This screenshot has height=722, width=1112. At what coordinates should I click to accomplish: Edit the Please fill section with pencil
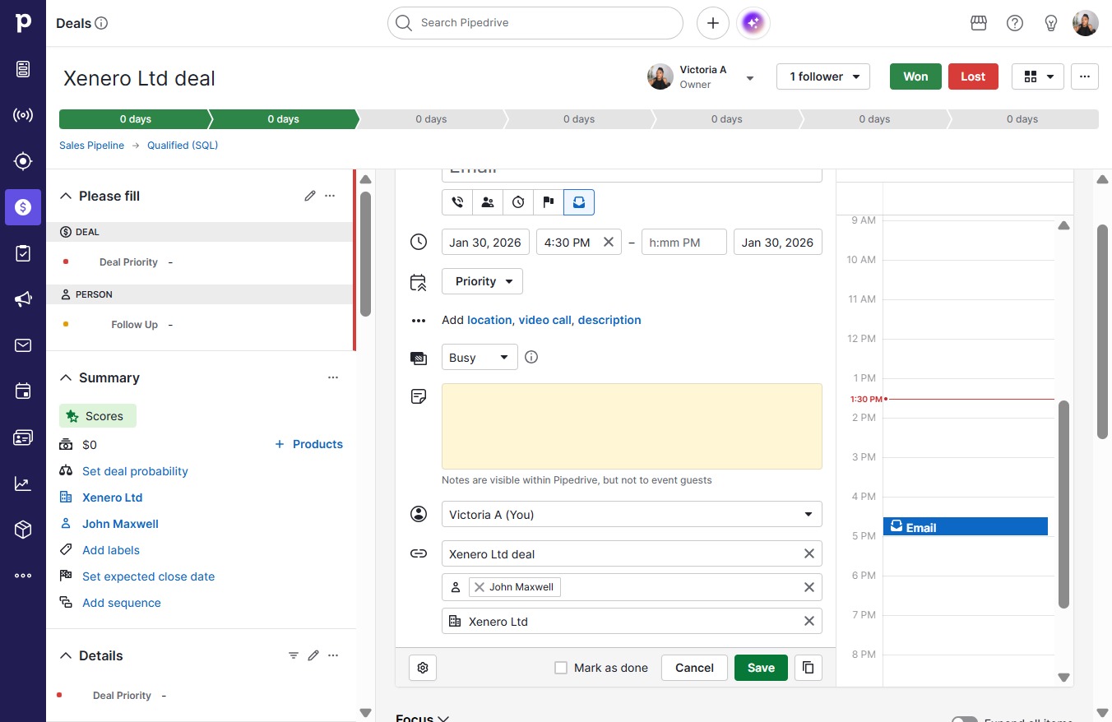tap(310, 196)
